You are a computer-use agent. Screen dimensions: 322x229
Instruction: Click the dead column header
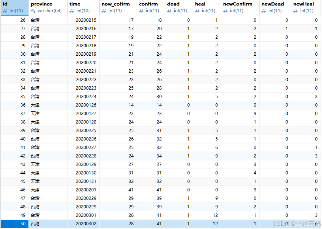179,8
